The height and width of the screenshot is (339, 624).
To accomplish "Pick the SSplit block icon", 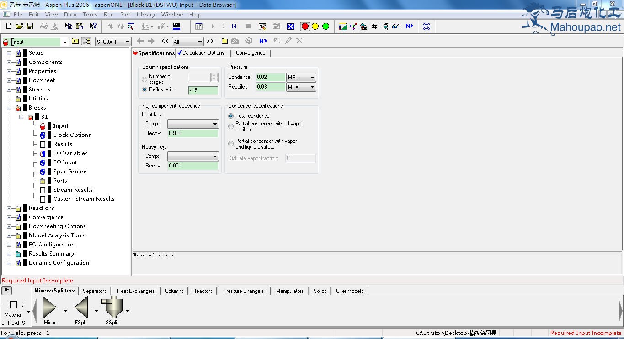I will tap(112, 307).
